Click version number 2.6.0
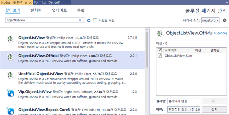This screenshot has width=229, height=115. (133, 74)
